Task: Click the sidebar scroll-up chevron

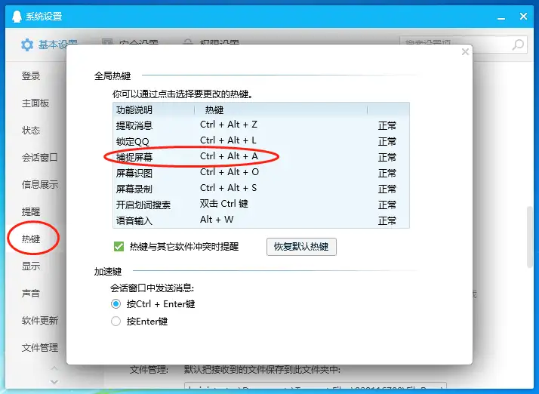Action: [x=54, y=368]
